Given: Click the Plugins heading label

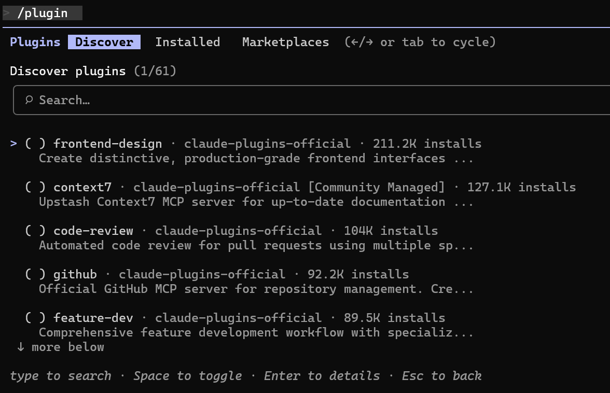Looking at the screenshot, I should 35,42.
